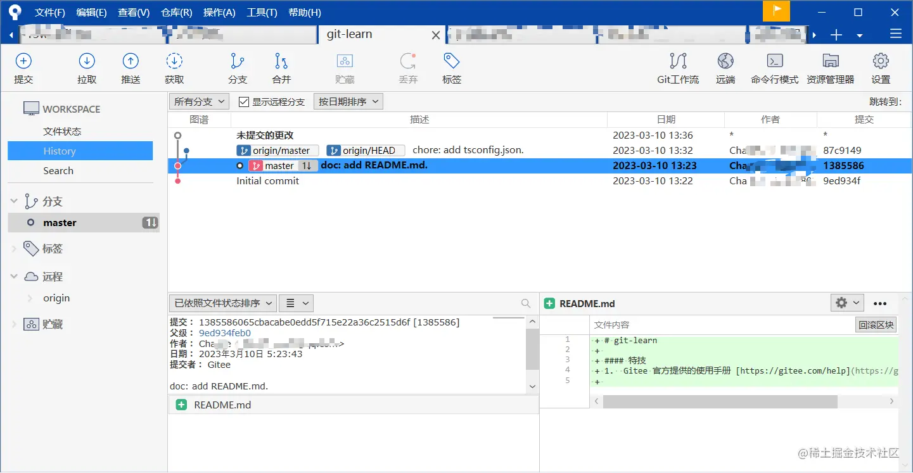Select the master branch in sidebar

click(x=84, y=223)
